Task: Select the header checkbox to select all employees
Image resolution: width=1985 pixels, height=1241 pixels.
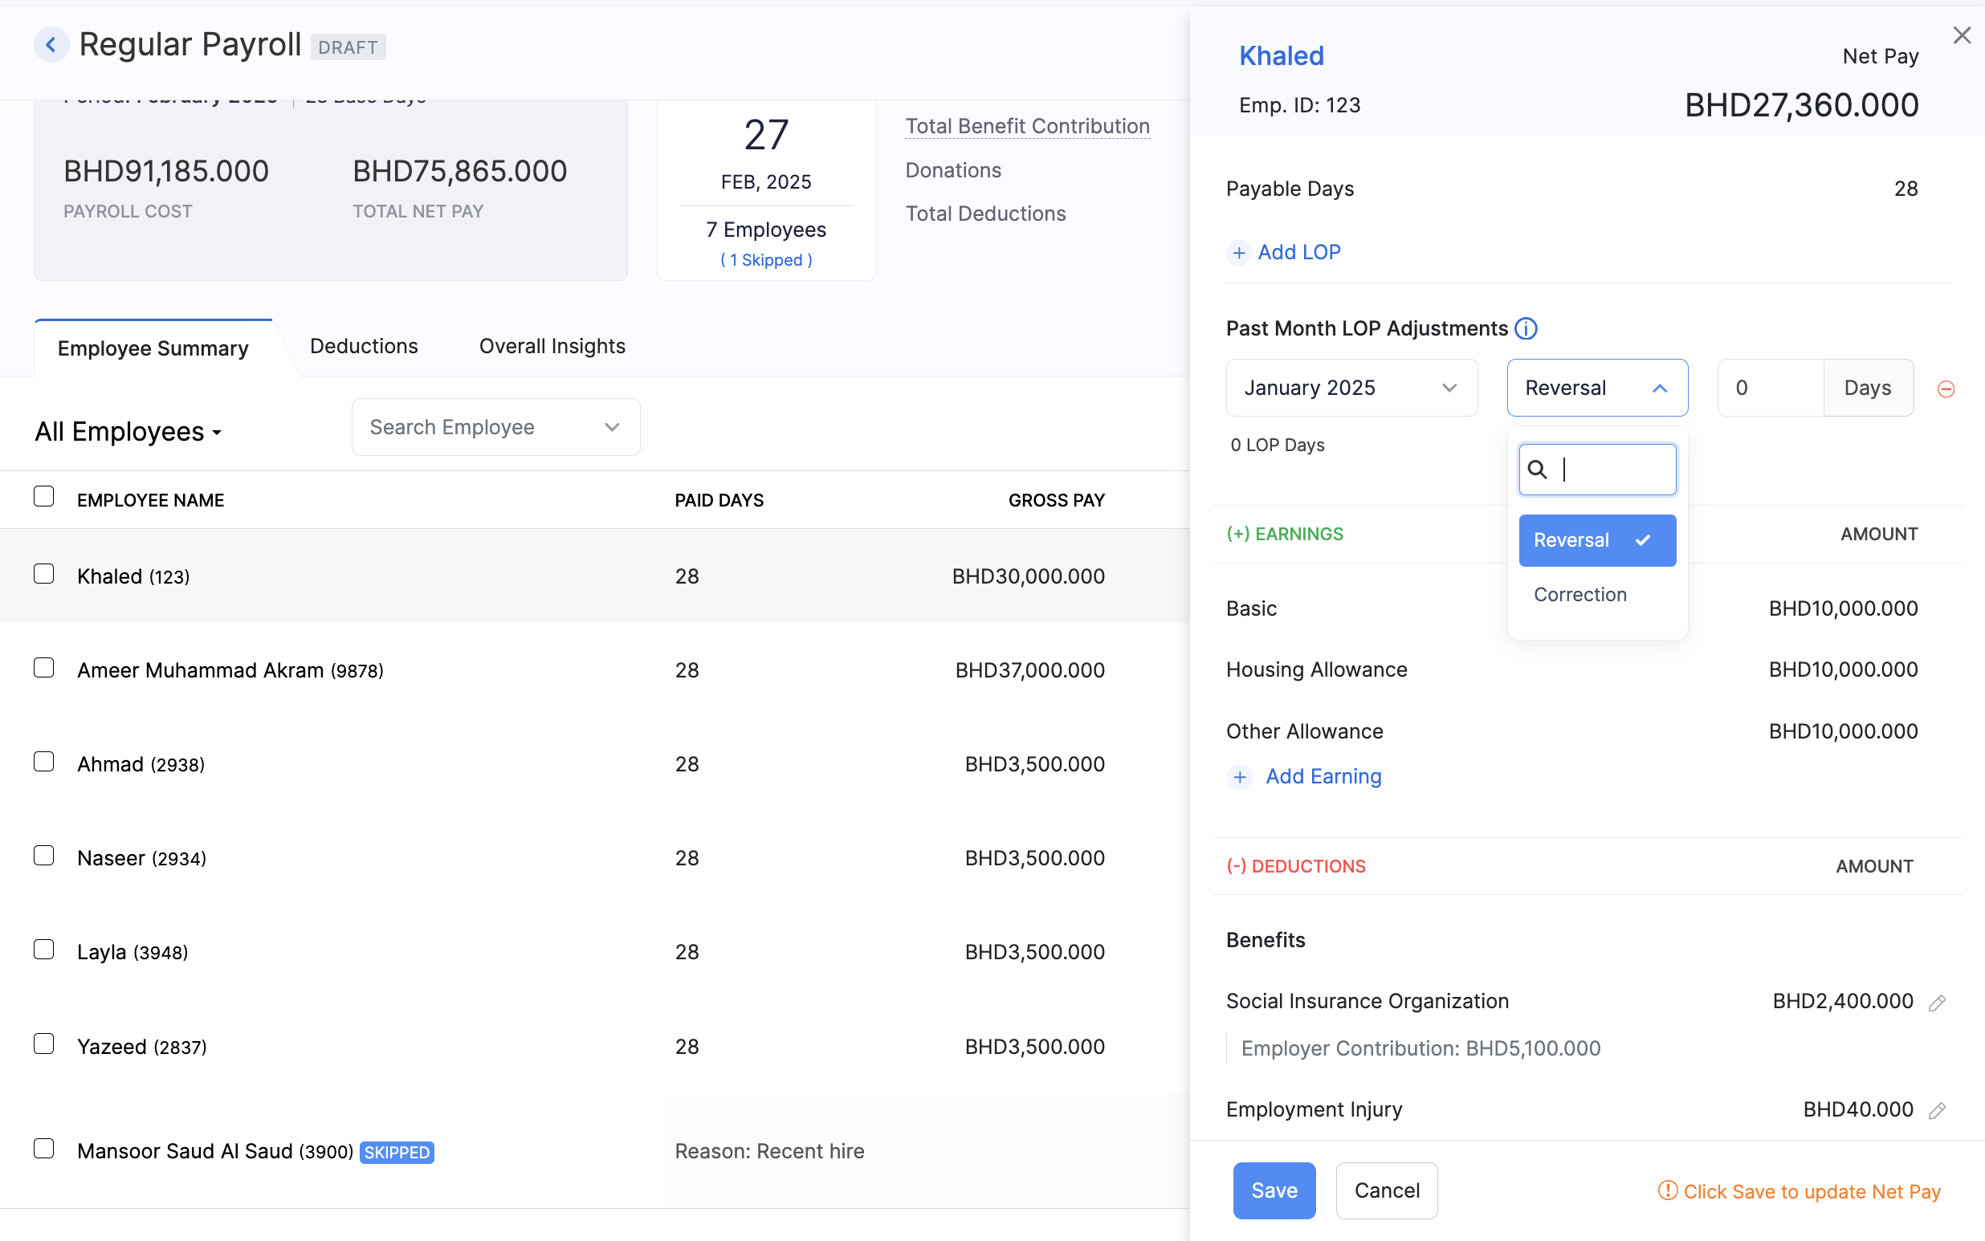Action: 43,496
